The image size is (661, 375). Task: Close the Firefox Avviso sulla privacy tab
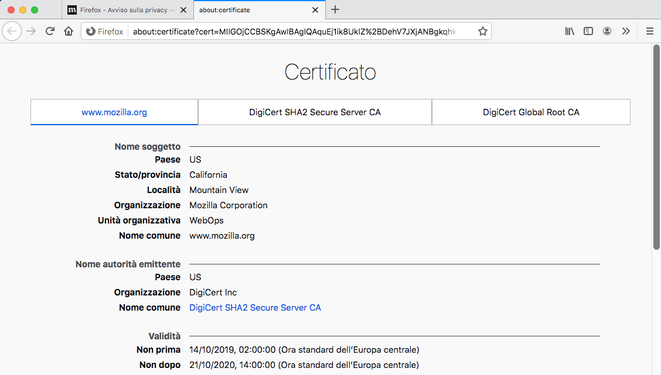[183, 10]
